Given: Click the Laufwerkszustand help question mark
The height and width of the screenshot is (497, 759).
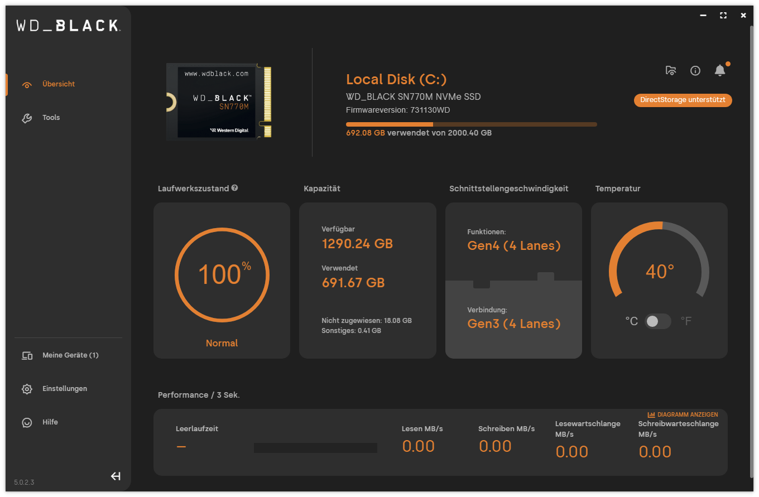Looking at the screenshot, I should point(234,188).
